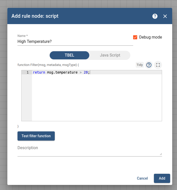The image size is (177, 190).
Task: Click the Description resize handle
Action: tap(161, 154)
